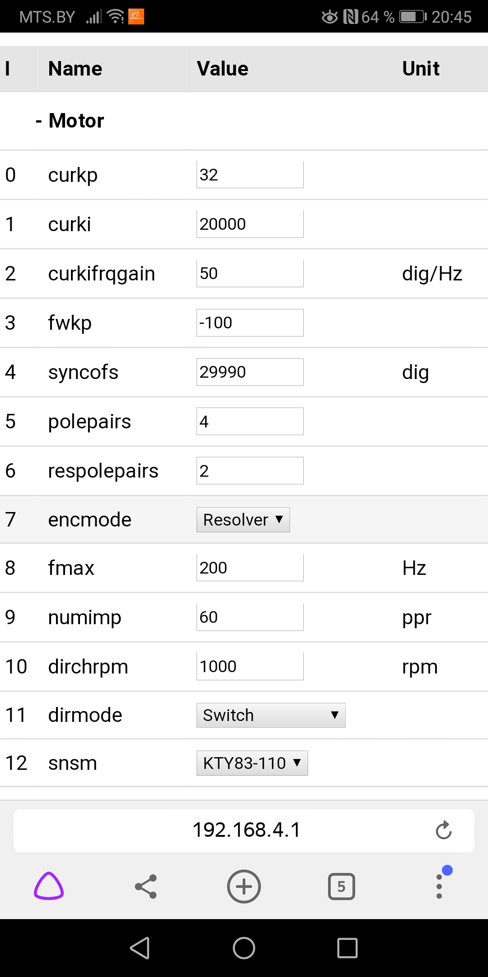Focus the curki value input
488x977 pixels.
point(250,224)
